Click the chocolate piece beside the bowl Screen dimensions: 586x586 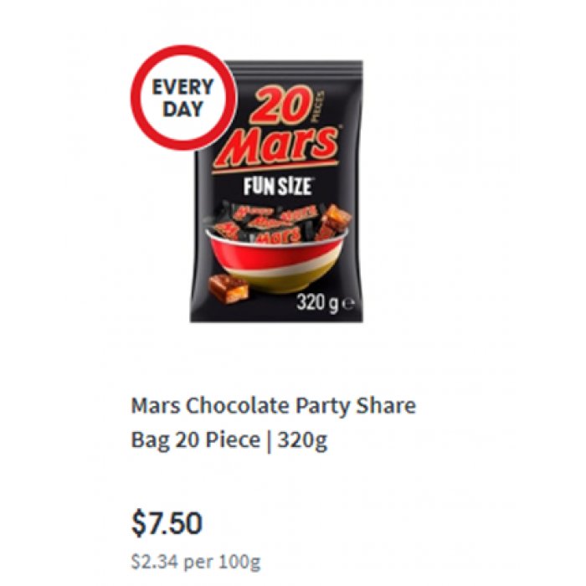(x=228, y=288)
